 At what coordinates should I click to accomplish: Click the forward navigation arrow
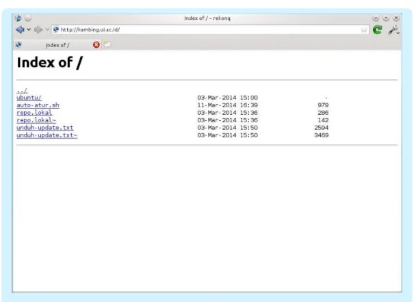pos(38,29)
